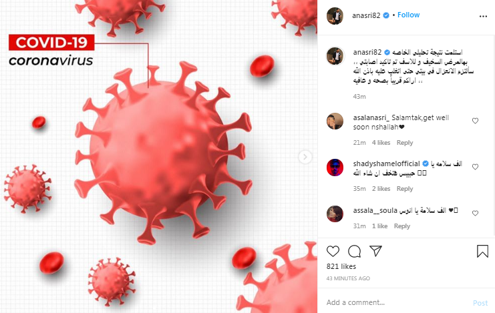Open comments via the speech bubble icon
This screenshot has width=495, height=313.
pyautogui.click(x=354, y=251)
